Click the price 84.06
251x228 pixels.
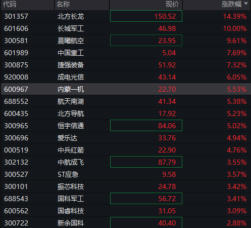pyautogui.click(x=167, y=126)
